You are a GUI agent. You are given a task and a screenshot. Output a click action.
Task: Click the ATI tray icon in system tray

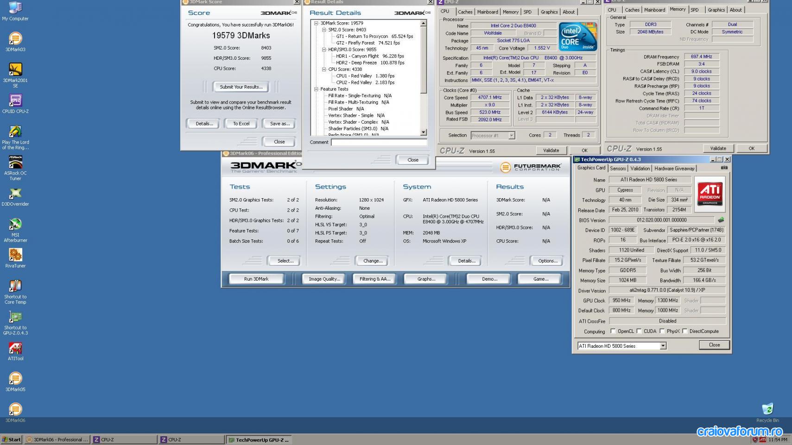(x=762, y=439)
